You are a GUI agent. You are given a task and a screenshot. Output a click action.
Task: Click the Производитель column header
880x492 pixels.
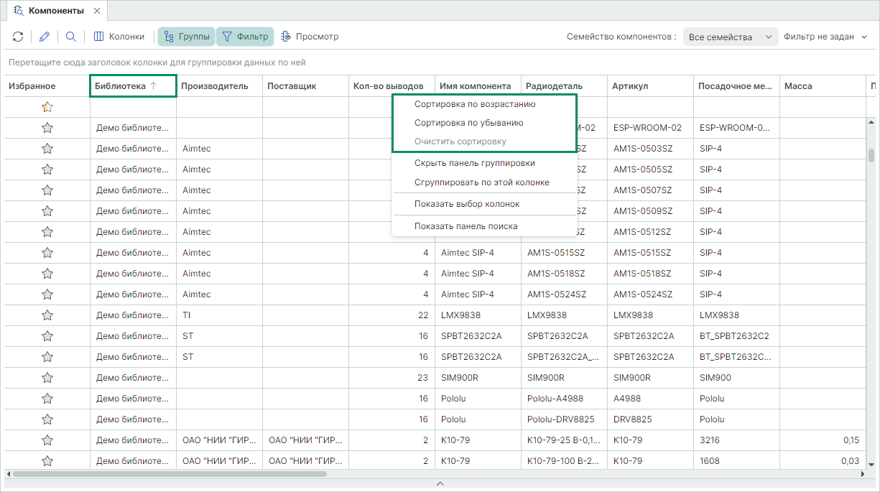pyautogui.click(x=215, y=86)
